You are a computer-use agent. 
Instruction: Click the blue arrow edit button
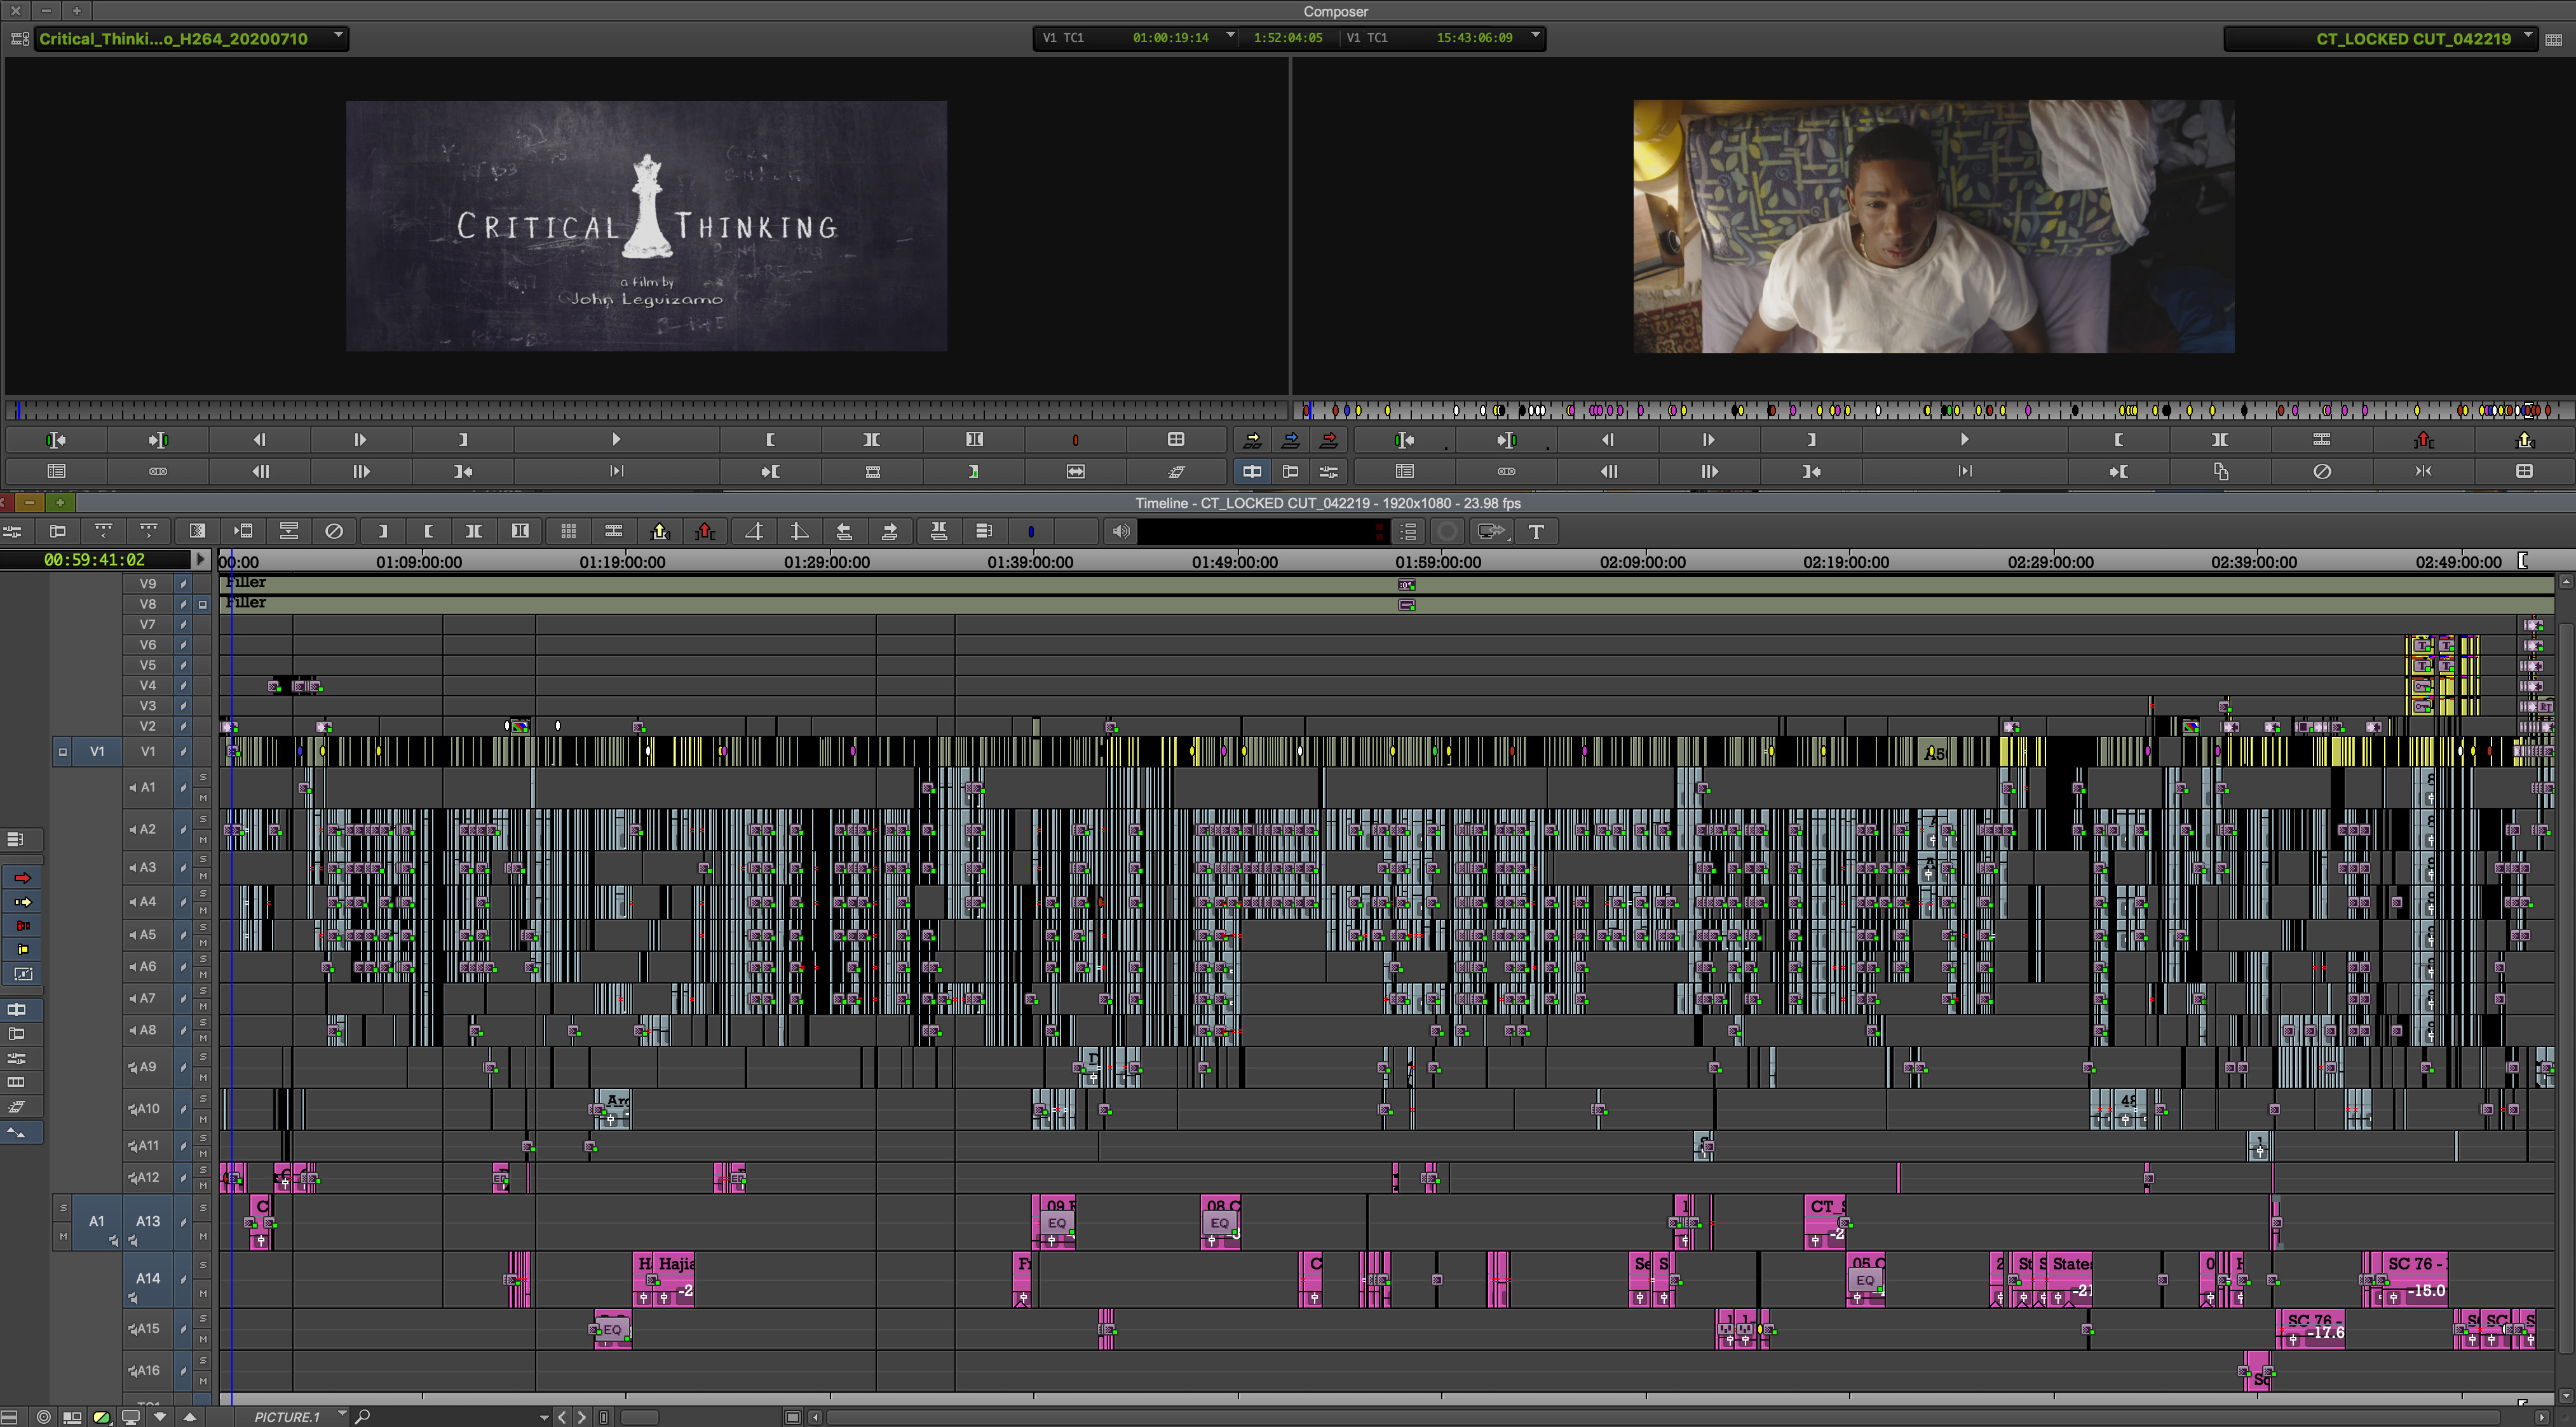[1290, 440]
